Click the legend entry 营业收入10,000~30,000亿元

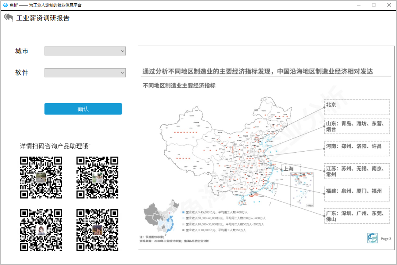(223, 224)
